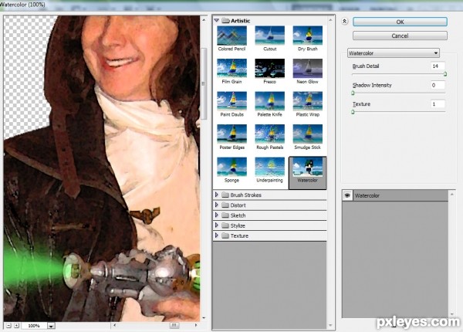The width and height of the screenshot is (463, 332).
Task: Click preview vertical scrollbar down arrow
Action: (x=204, y=318)
